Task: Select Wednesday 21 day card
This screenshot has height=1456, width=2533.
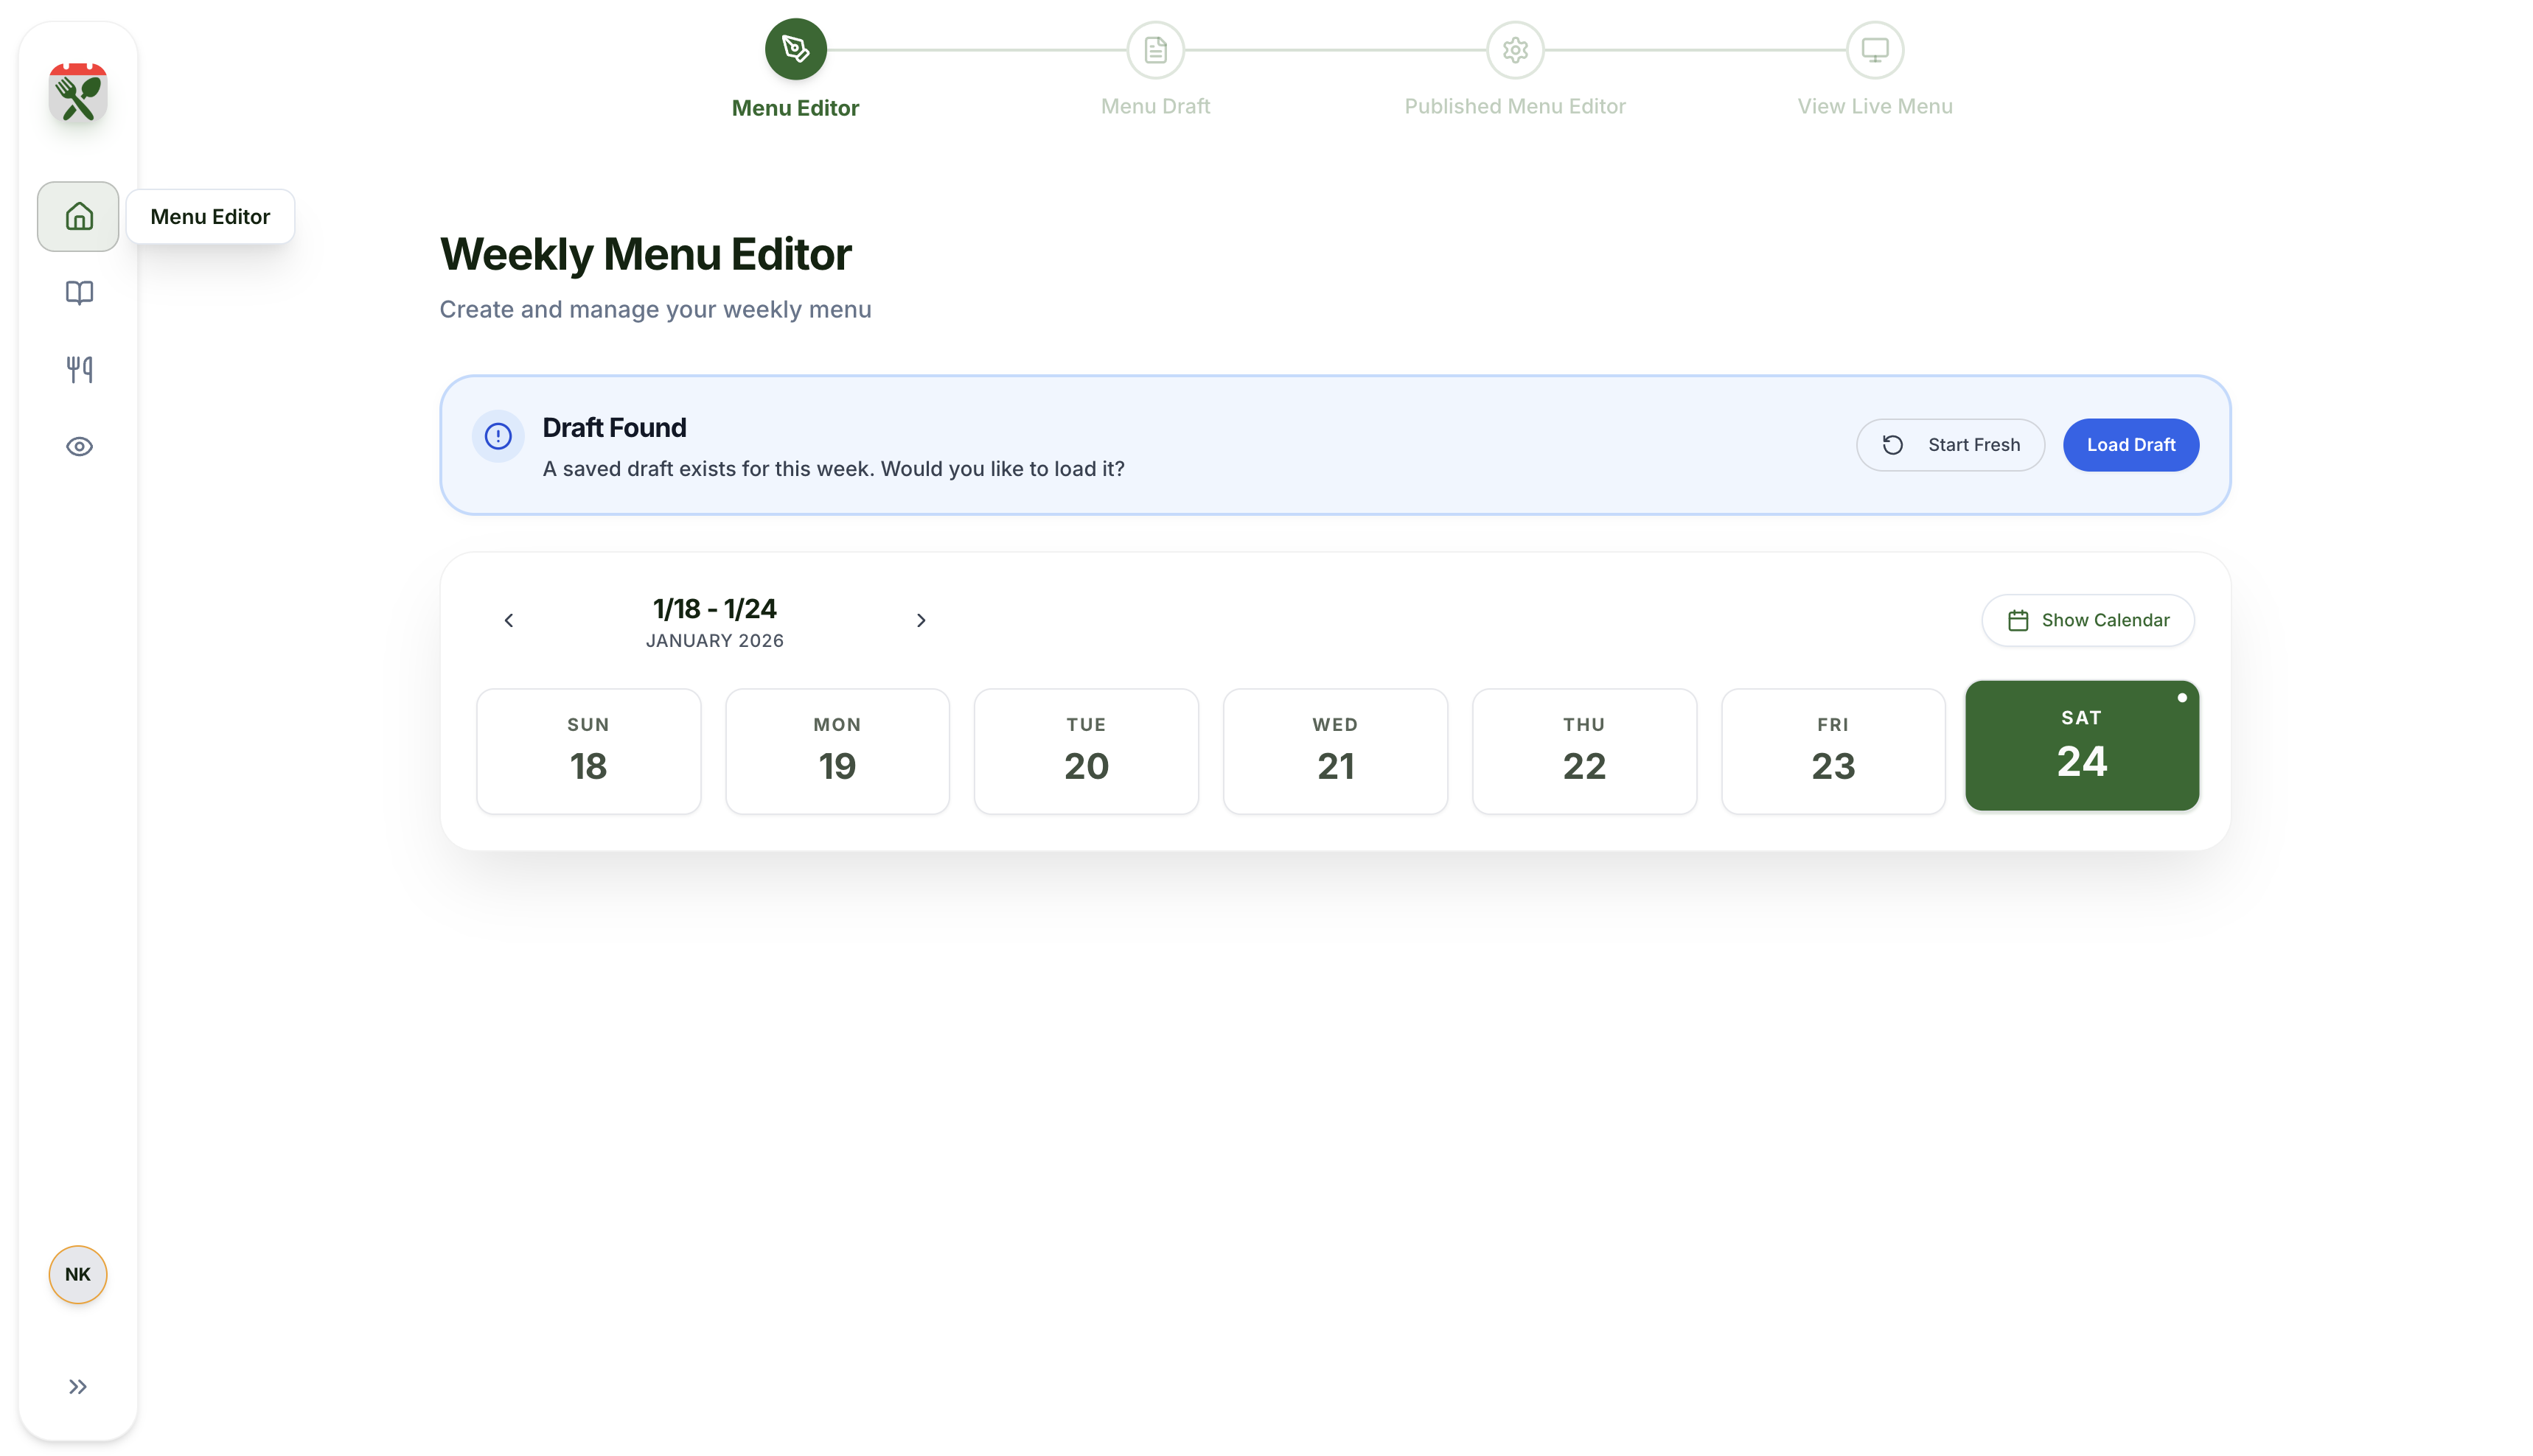Action: pyautogui.click(x=1334, y=750)
